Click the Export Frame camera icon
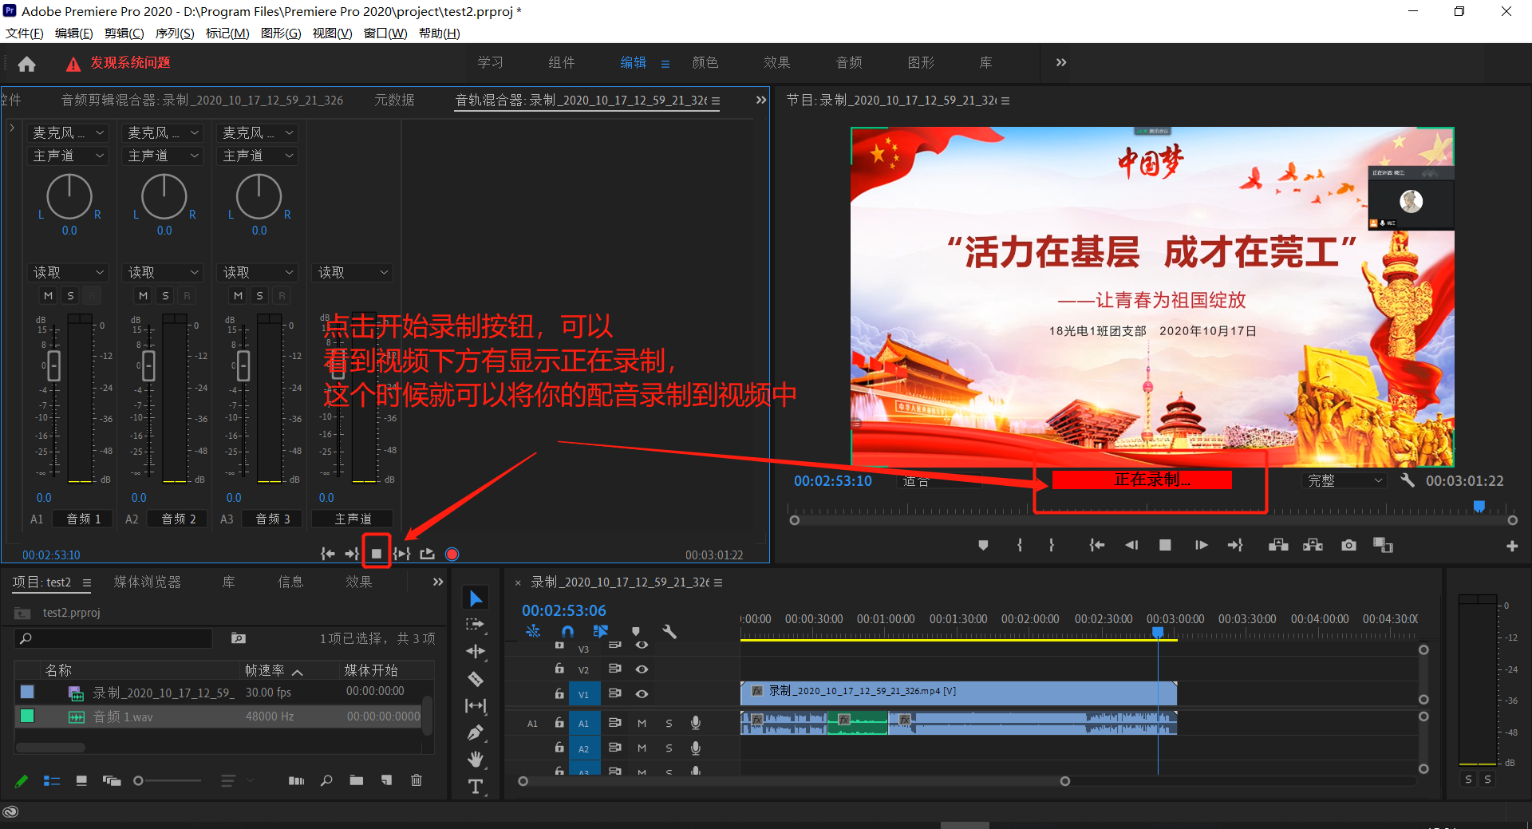This screenshot has width=1532, height=829. point(1348,545)
